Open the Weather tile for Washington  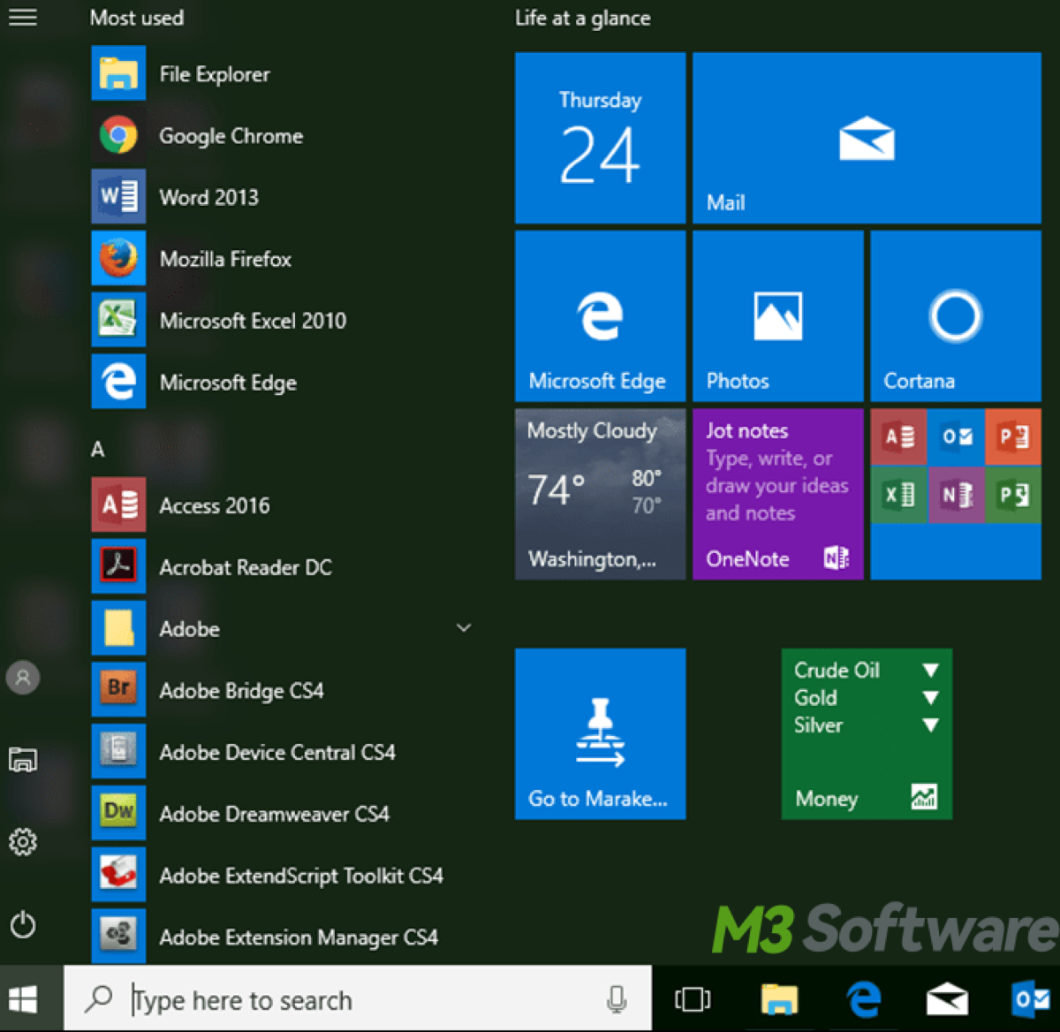tap(600, 494)
